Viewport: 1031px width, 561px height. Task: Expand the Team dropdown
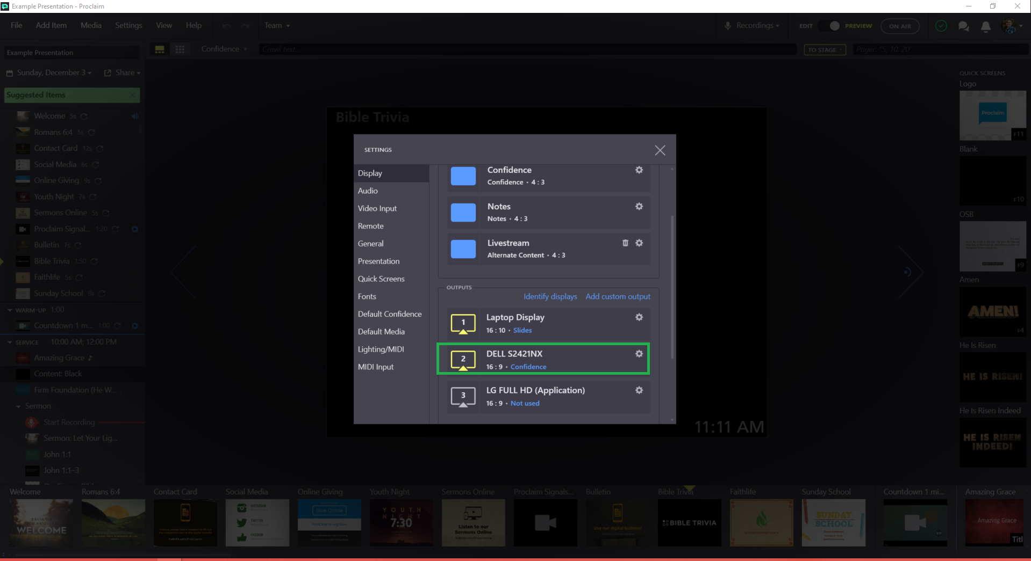pyautogui.click(x=277, y=25)
